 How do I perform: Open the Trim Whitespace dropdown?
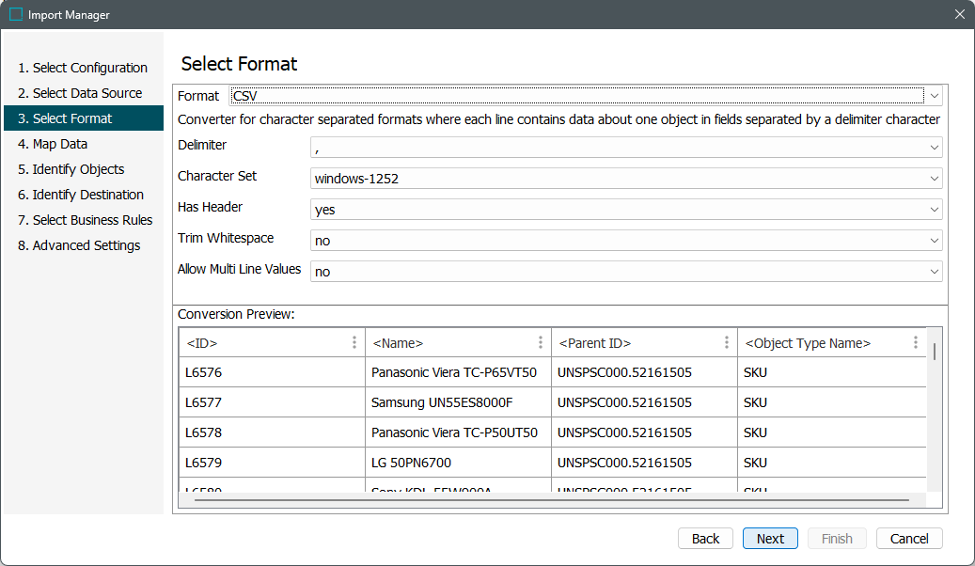click(935, 241)
